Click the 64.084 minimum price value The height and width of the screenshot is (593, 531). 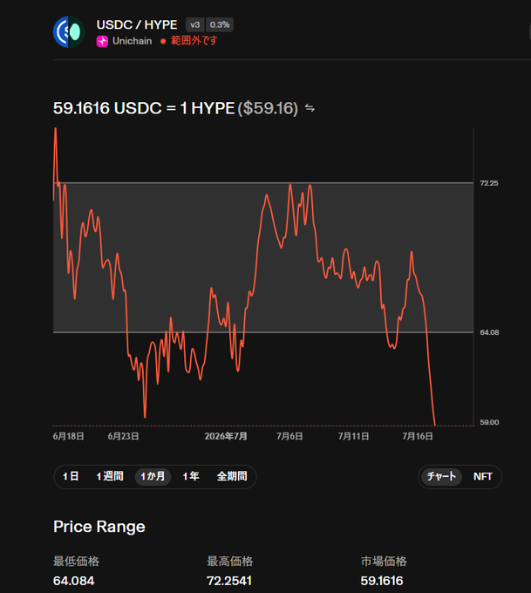point(74,581)
